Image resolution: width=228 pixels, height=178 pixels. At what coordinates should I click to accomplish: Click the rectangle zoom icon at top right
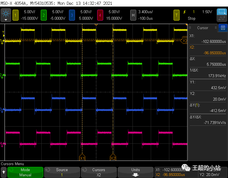pos(221,12)
